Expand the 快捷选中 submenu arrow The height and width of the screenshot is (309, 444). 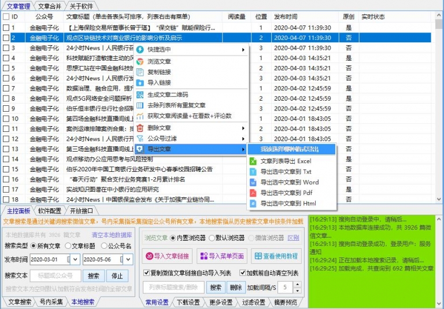pyautogui.click(x=243, y=50)
